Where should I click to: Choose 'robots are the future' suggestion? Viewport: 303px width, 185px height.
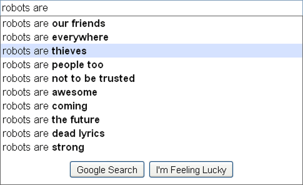pos(151,120)
